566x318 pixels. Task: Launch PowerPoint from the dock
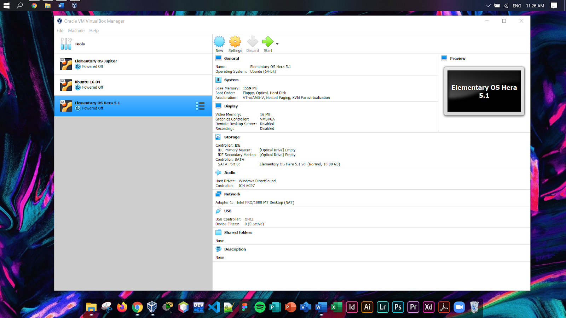[290, 307]
